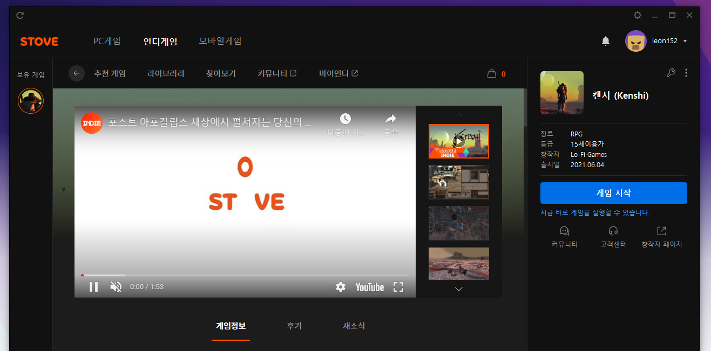Click the video title text
The image size is (711, 351).
[209, 122]
